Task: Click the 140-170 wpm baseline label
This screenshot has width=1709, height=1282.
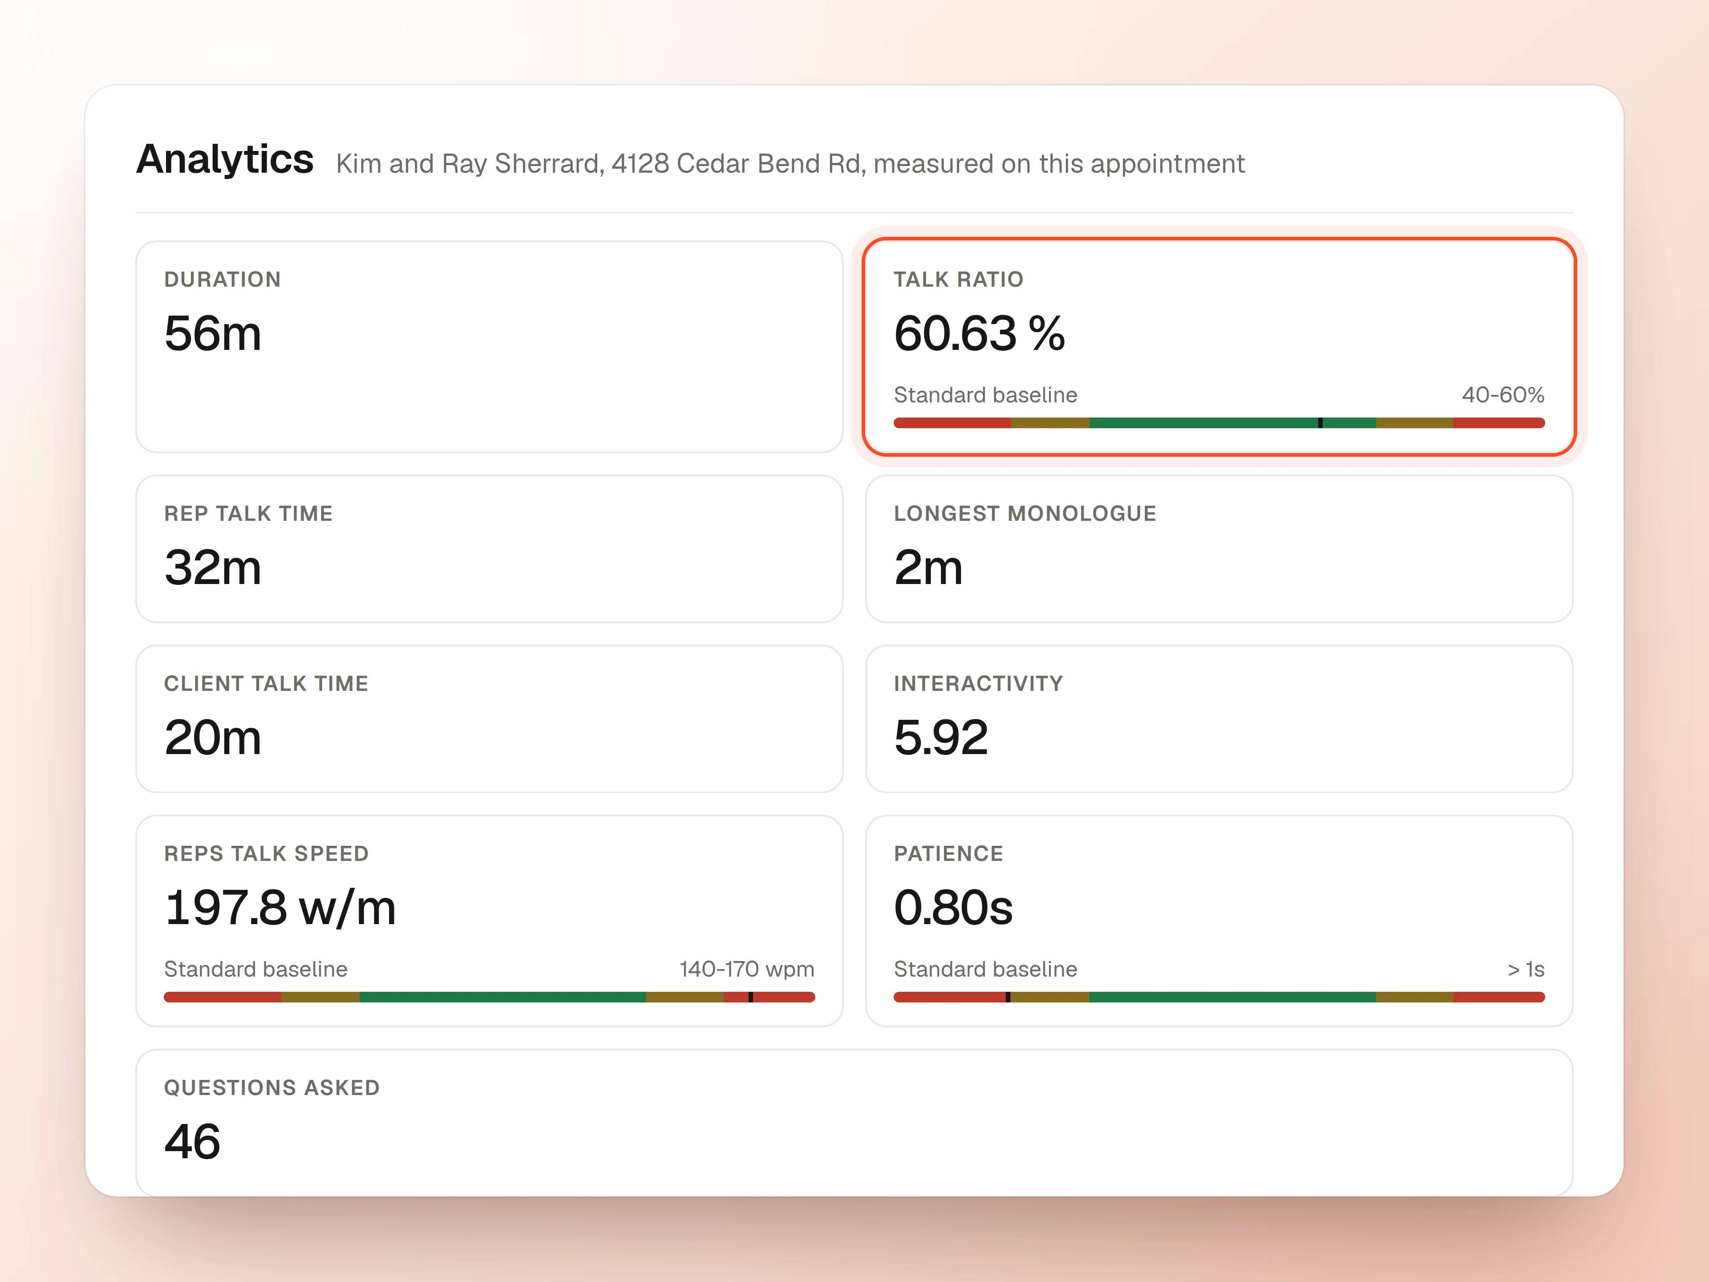Action: pos(746,969)
